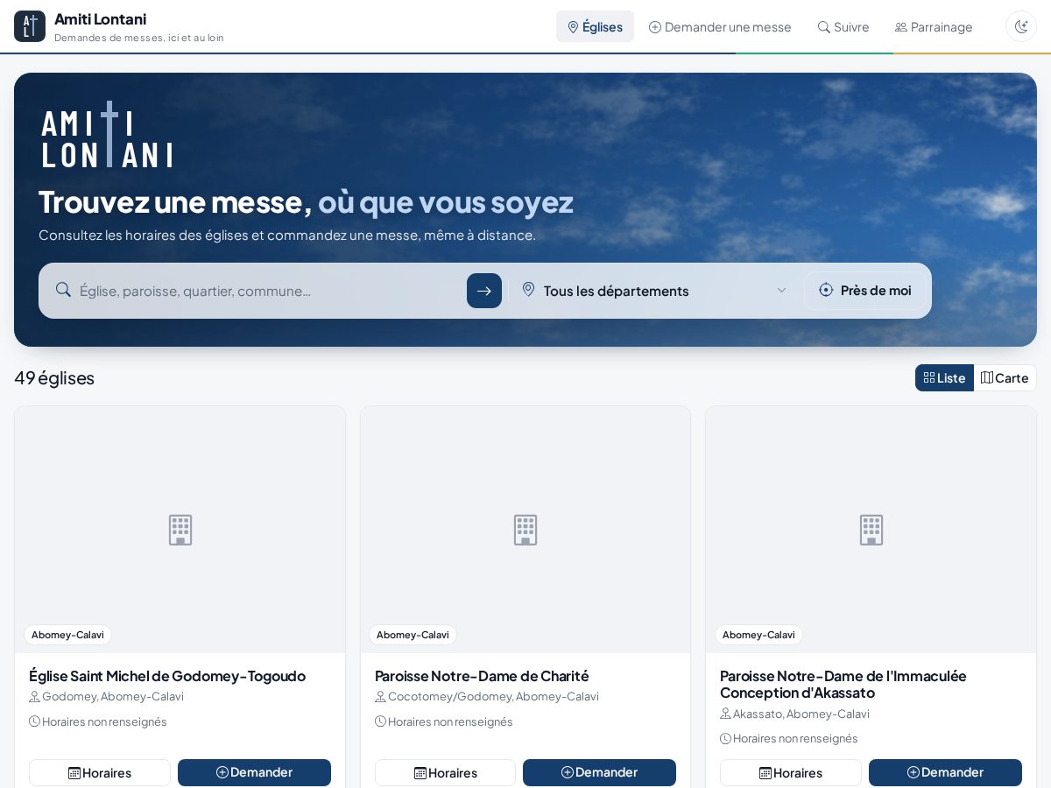Click the Godomey, Abomey-Calavi location text

[x=113, y=696]
